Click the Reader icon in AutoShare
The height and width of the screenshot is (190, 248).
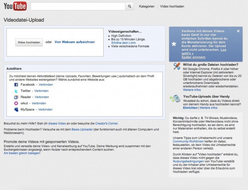(16, 97)
